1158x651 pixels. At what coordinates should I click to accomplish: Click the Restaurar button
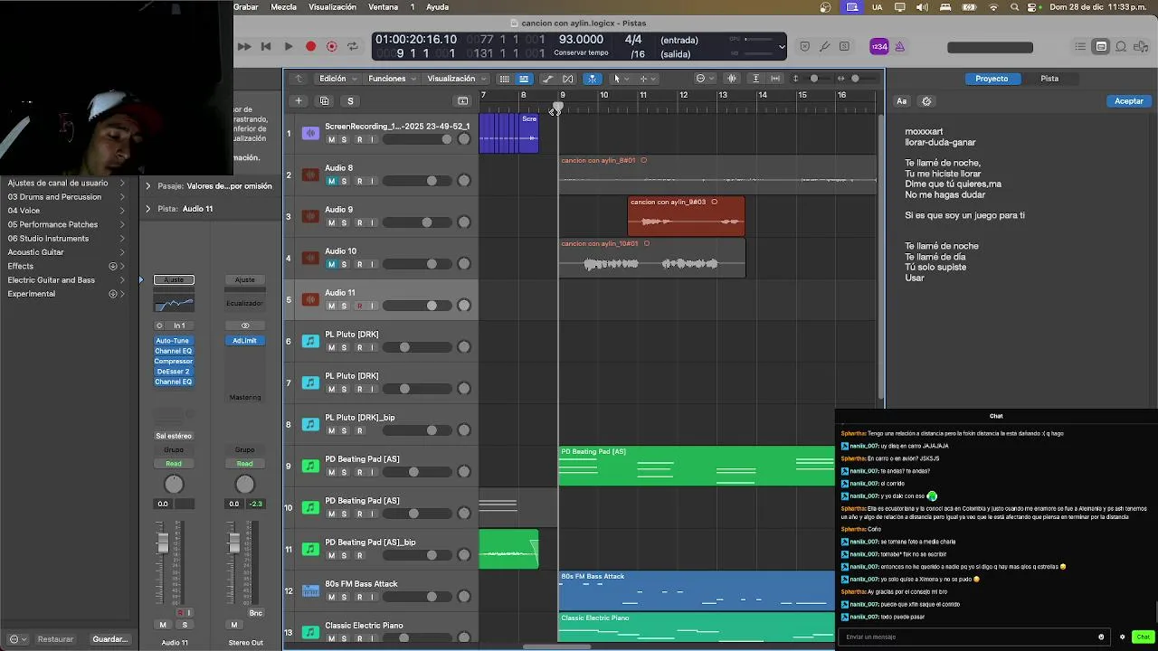click(x=55, y=639)
